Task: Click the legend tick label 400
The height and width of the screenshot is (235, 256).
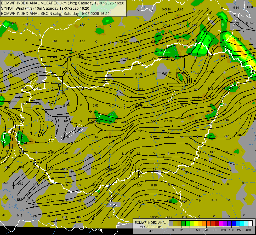Action: click(x=248, y=230)
